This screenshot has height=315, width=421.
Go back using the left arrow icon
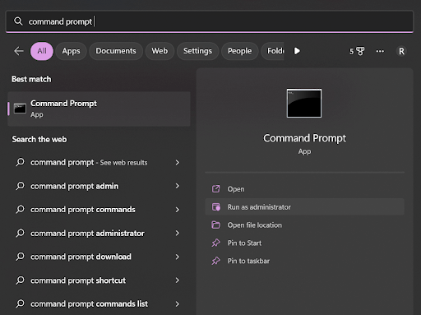coord(19,51)
